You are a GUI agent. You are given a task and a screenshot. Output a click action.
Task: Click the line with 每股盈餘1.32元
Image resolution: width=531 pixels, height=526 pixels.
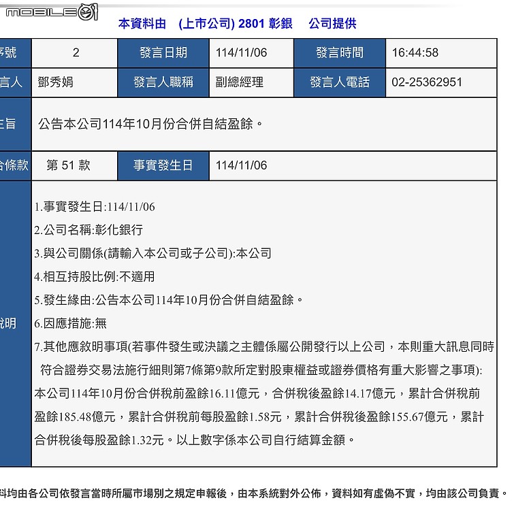(195, 440)
